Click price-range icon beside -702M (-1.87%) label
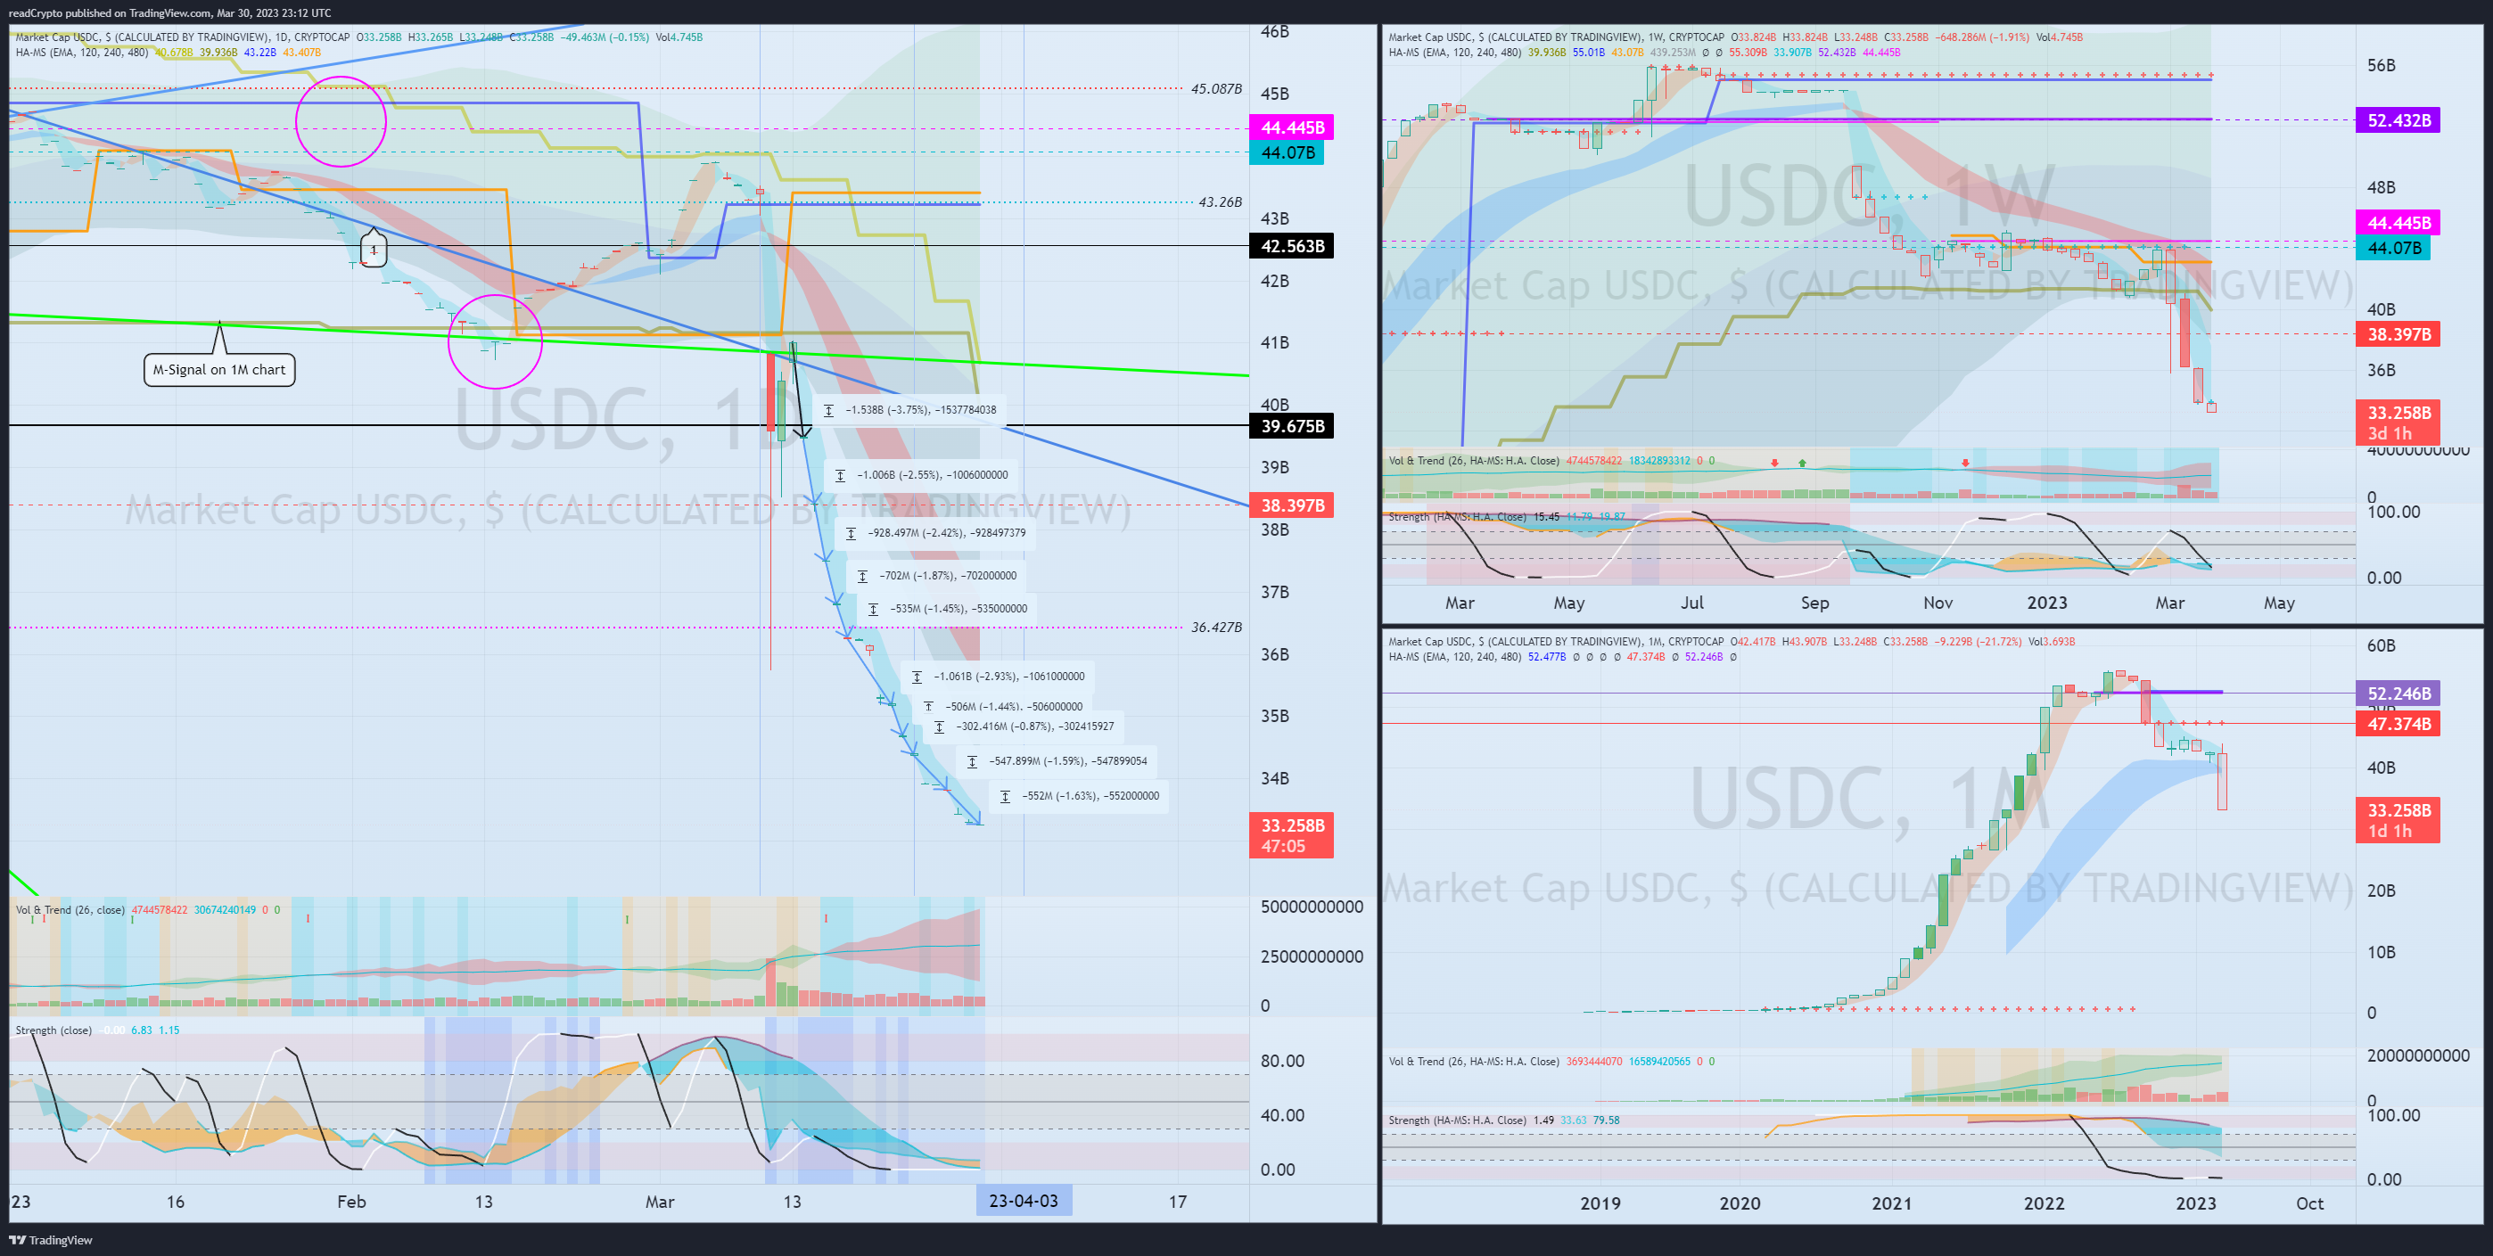 [862, 576]
